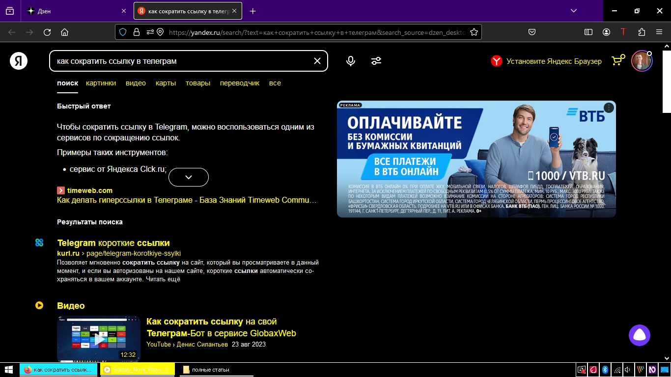Open the user profile avatar
This screenshot has height=377, width=671.
(x=642, y=61)
